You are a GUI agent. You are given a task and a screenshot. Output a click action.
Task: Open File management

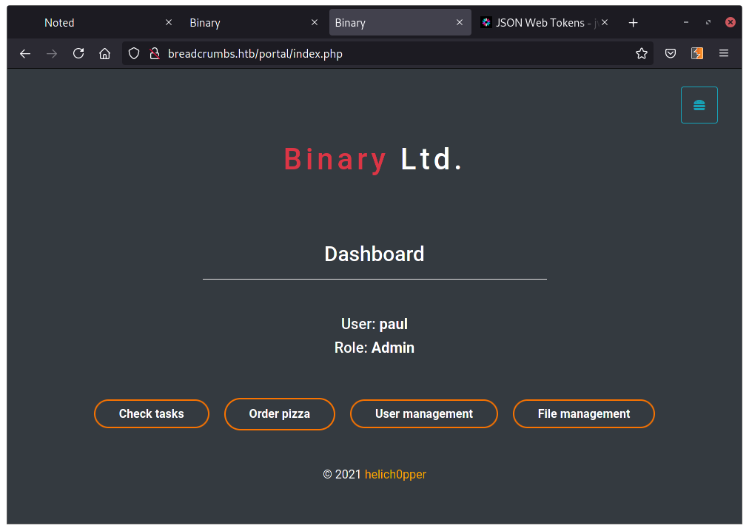point(584,414)
